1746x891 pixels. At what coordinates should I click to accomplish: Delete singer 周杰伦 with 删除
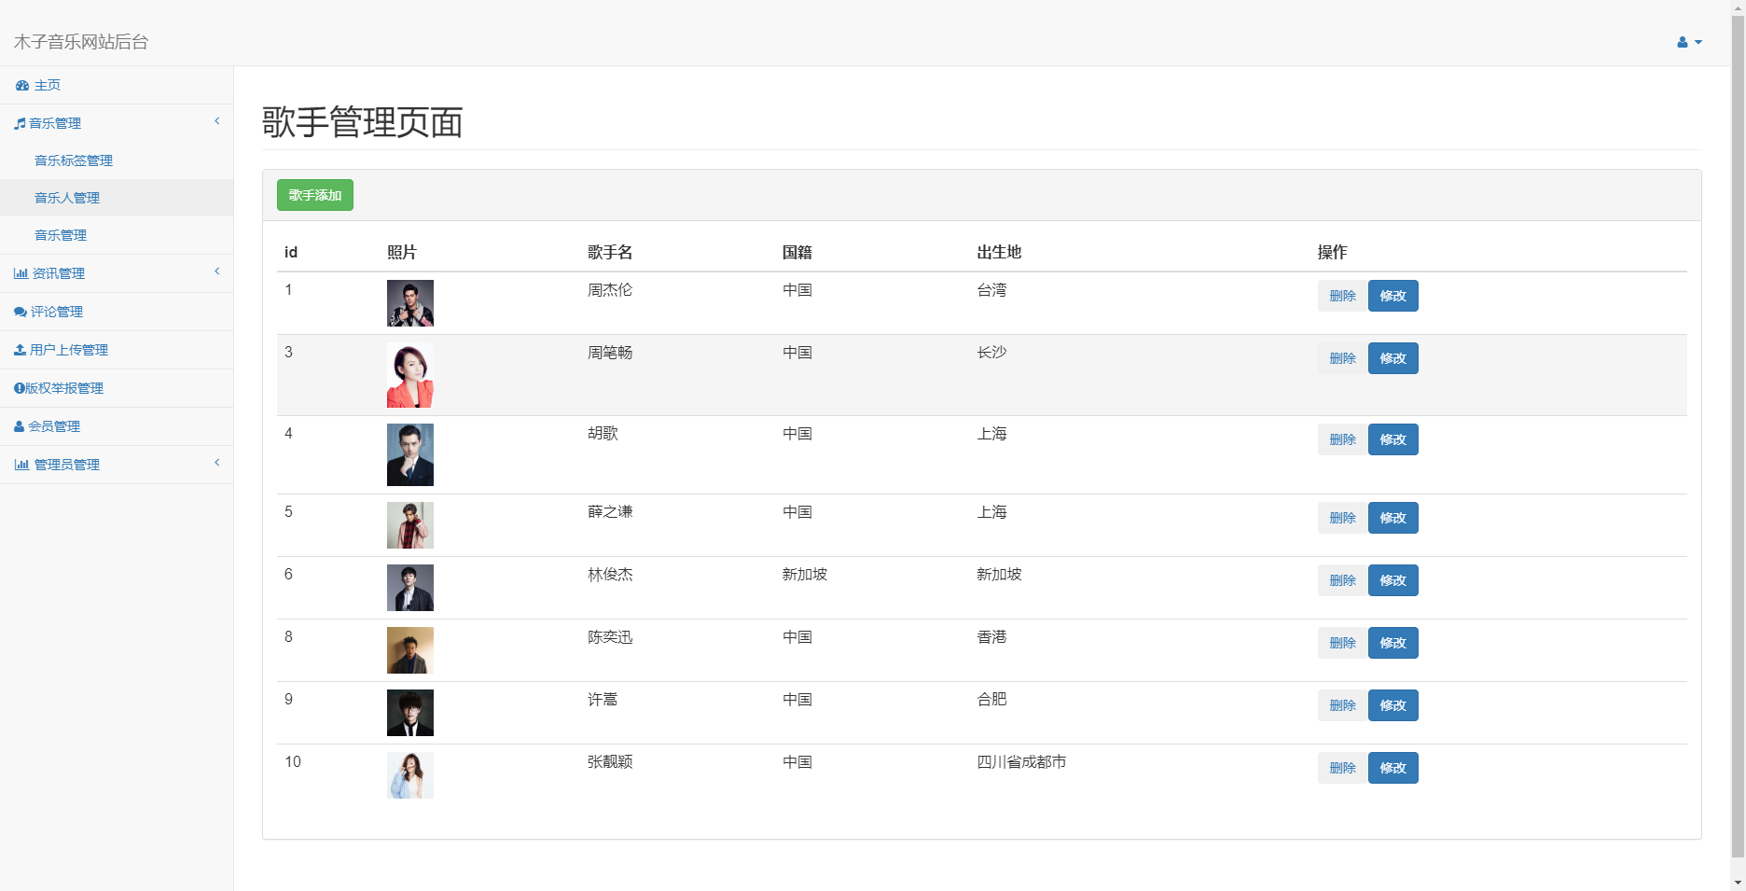tap(1342, 296)
